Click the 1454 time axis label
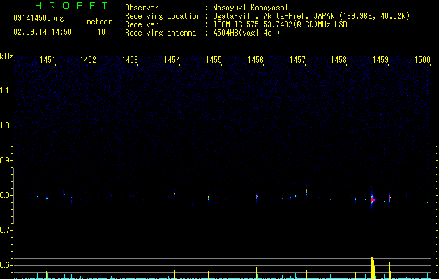Image resolution: width=439 pixels, height=279 pixels. coord(172,59)
